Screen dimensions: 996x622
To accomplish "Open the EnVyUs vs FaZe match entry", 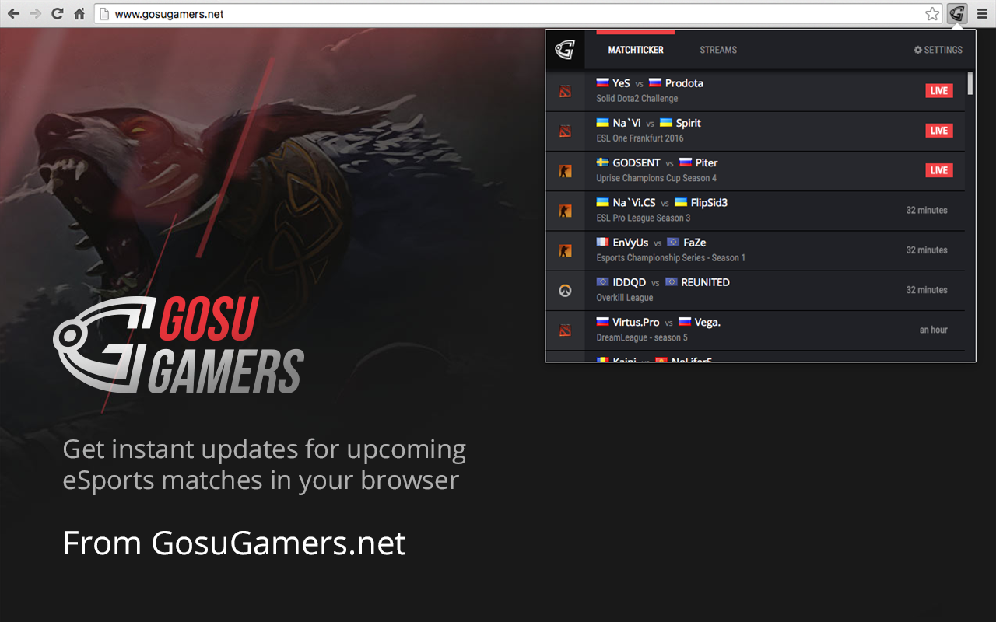I will coord(756,250).
